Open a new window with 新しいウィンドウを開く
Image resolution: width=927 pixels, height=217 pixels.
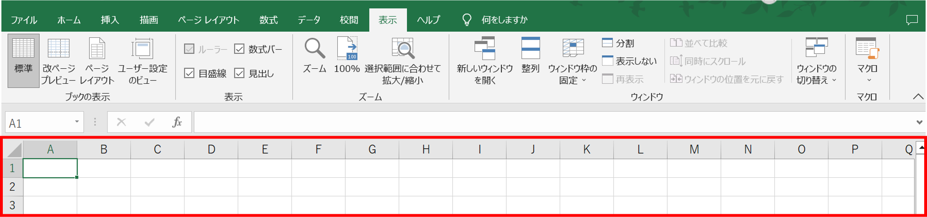[x=485, y=49]
